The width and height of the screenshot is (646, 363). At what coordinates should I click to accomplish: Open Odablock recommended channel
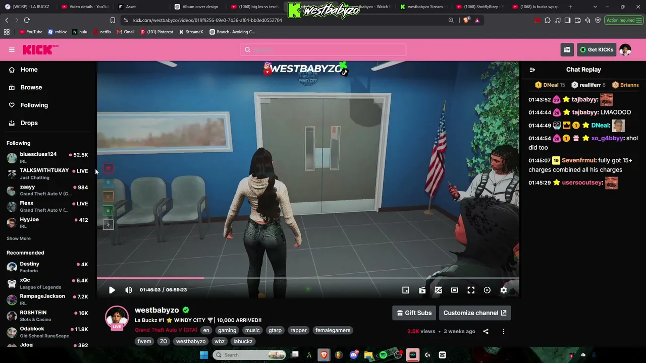coord(47,332)
